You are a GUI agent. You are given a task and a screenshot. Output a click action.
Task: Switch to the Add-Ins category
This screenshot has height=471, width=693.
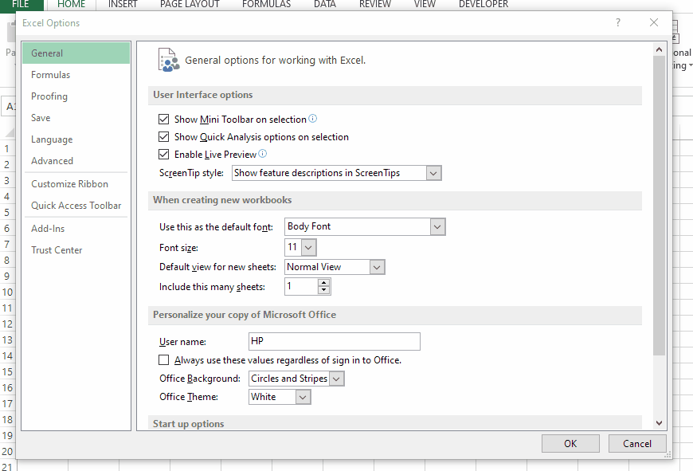click(76, 229)
